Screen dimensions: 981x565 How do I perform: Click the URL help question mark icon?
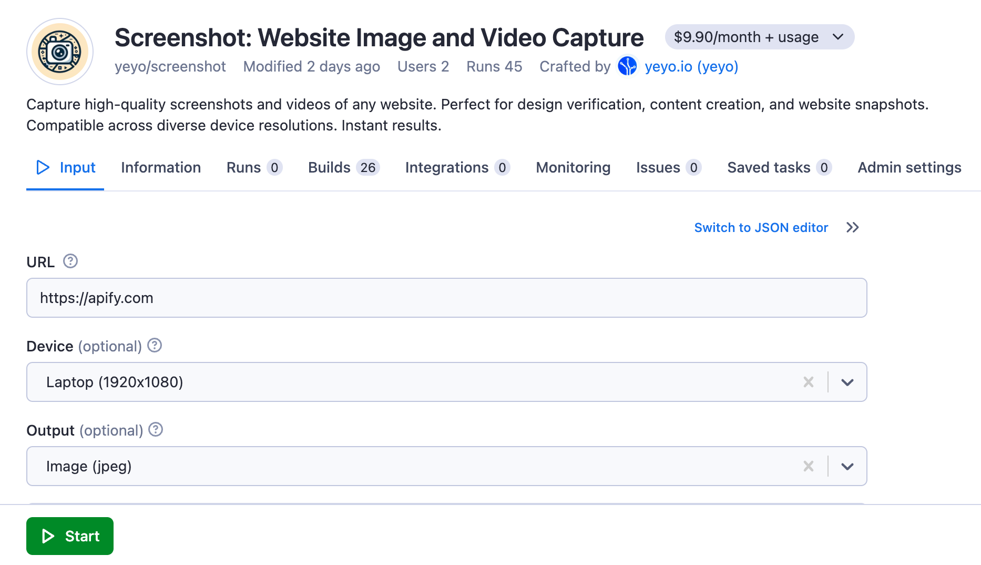tap(71, 260)
